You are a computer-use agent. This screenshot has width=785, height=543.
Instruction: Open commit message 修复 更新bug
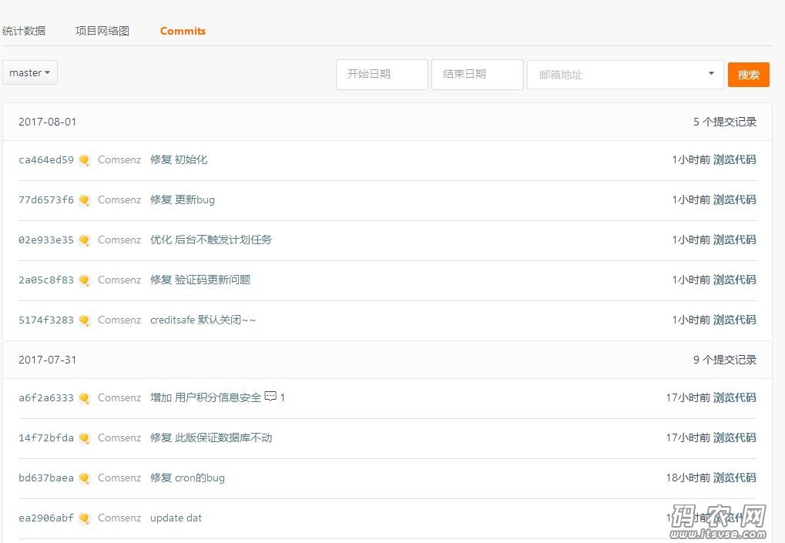coord(183,199)
